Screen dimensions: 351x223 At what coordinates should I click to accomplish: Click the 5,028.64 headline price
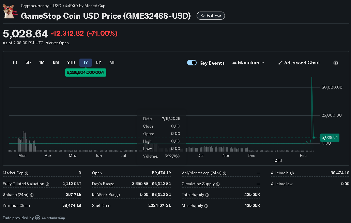[x=25, y=34]
